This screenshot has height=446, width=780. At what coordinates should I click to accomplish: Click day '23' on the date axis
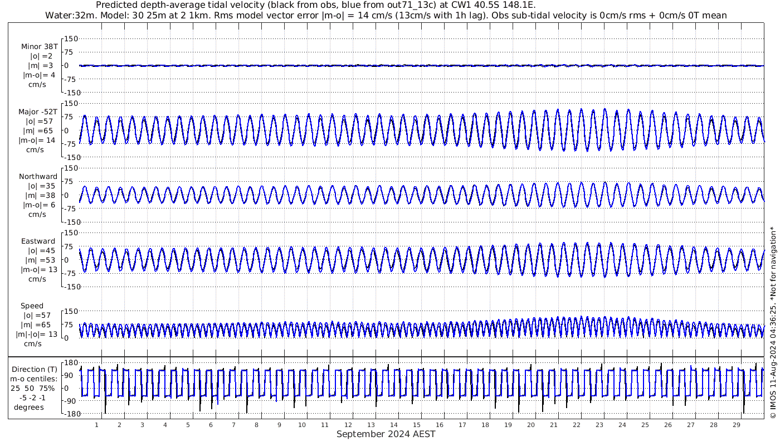pyautogui.click(x=599, y=425)
